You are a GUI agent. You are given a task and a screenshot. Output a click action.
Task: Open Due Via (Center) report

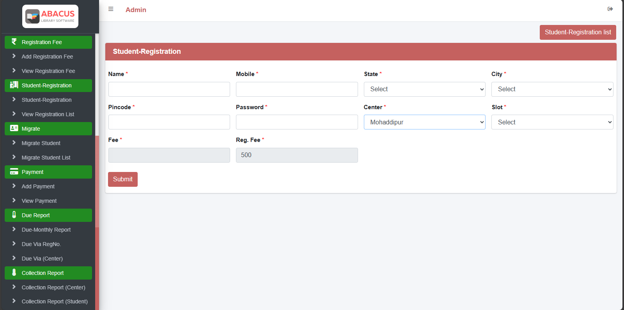pyautogui.click(x=42, y=259)
